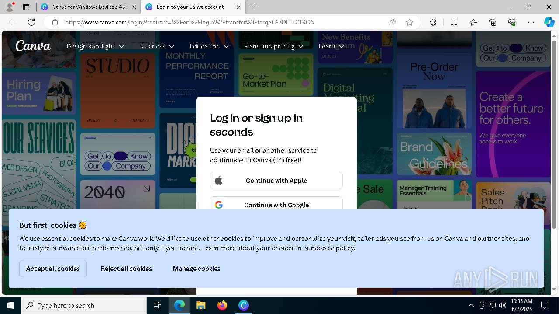Open the Favorites list
The image size is (559, 314).
tap(473, 22)
